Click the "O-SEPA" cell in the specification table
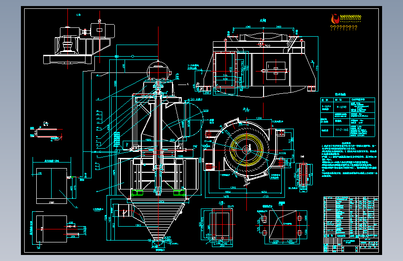Screen dimensions: 403x261 [x=327, y=107]
